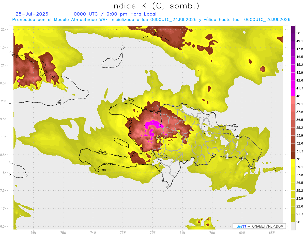This screenshot has width=305, height=236.
Task: Click the "17N" latitude label
Action: pos(4,209)
